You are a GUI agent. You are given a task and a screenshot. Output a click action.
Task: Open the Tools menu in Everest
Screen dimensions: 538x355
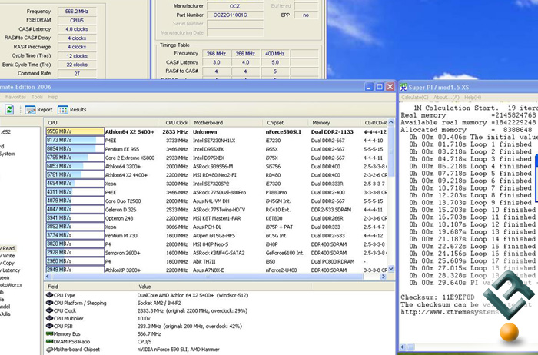click(37, 97)
